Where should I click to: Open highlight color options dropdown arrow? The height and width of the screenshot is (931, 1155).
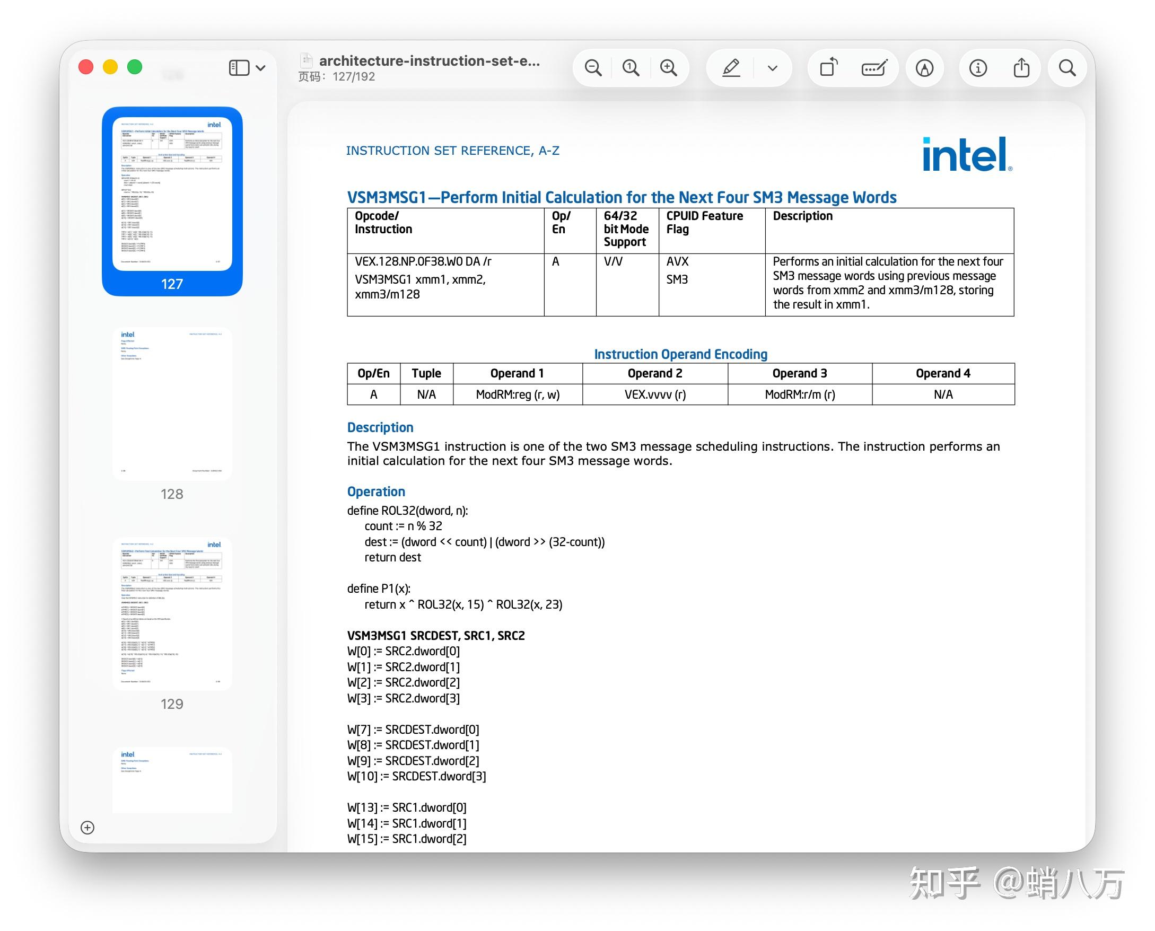point(772,68)
